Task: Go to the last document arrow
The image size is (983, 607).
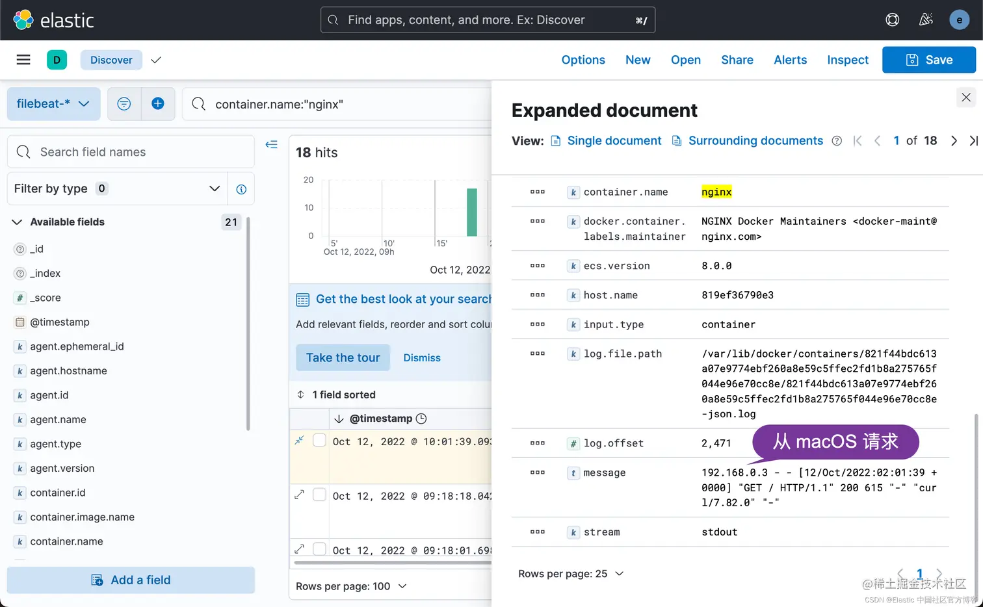Action: 973,141
